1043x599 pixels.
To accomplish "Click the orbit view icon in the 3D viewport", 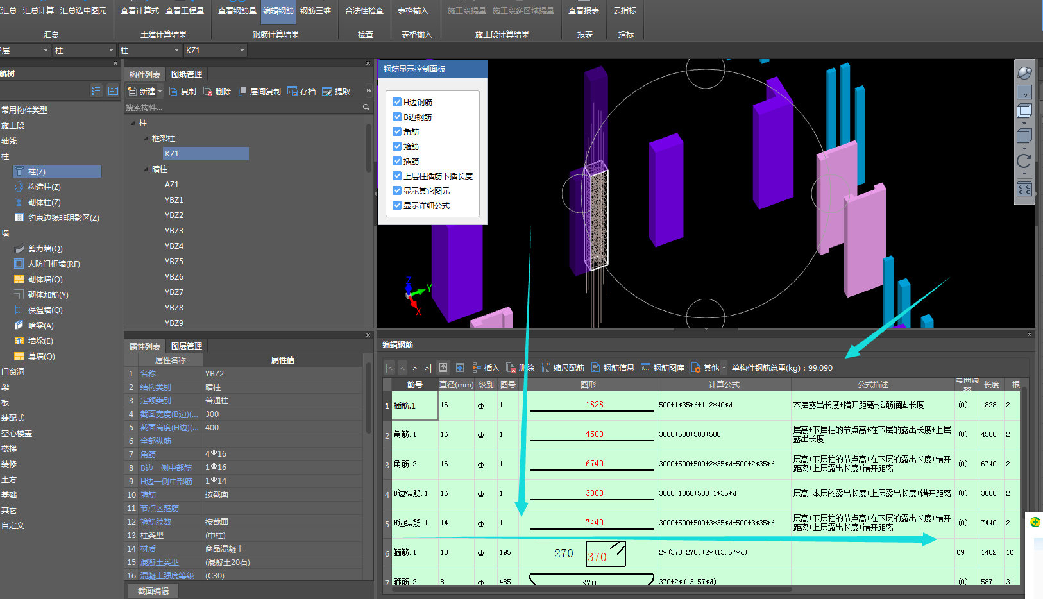I will [x=1024, y=73].
